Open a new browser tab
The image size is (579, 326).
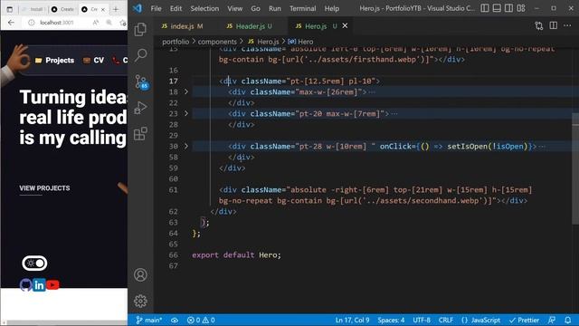[x=116, y=9]
